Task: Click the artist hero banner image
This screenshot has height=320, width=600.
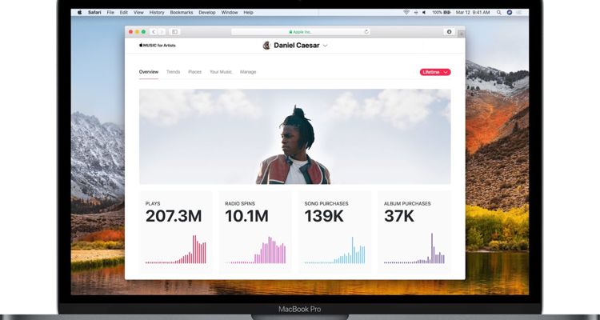Action: pos(294,137)
